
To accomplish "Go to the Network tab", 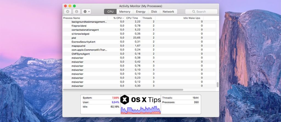I will [168, 12].
